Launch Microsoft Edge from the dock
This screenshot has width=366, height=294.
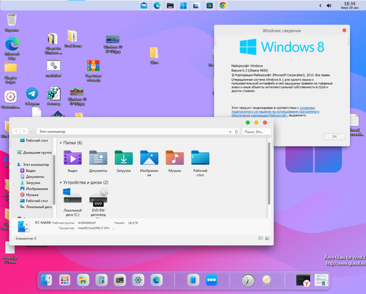pos(156,280)
